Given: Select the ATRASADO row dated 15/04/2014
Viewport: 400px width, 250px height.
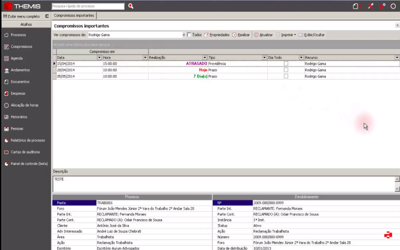Looking at the screenshot, I should click(226, 63).
